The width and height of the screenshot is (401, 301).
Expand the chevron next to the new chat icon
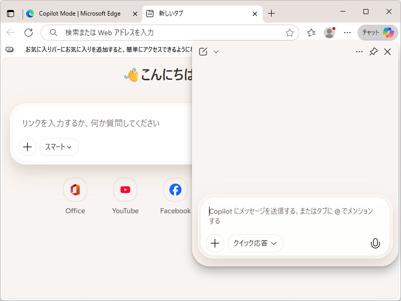click(216, 52)
